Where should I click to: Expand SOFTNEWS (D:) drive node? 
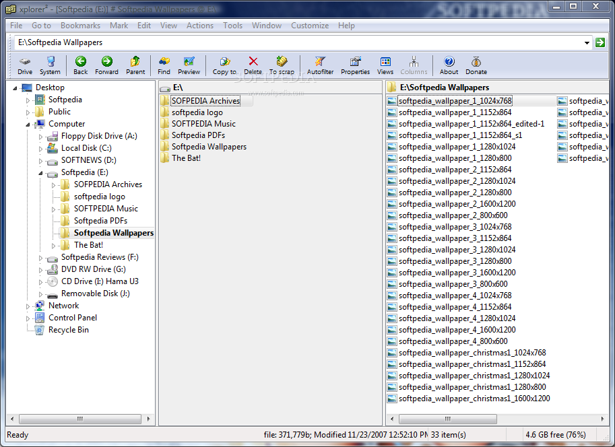(41, 161)
